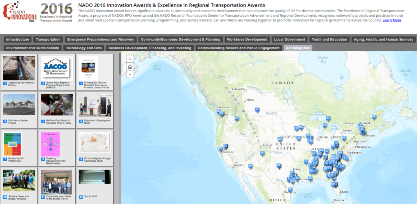Open Fostering Intergovernmental Relationships card
The height and width of the screenshot is (204, 417).
57,148
